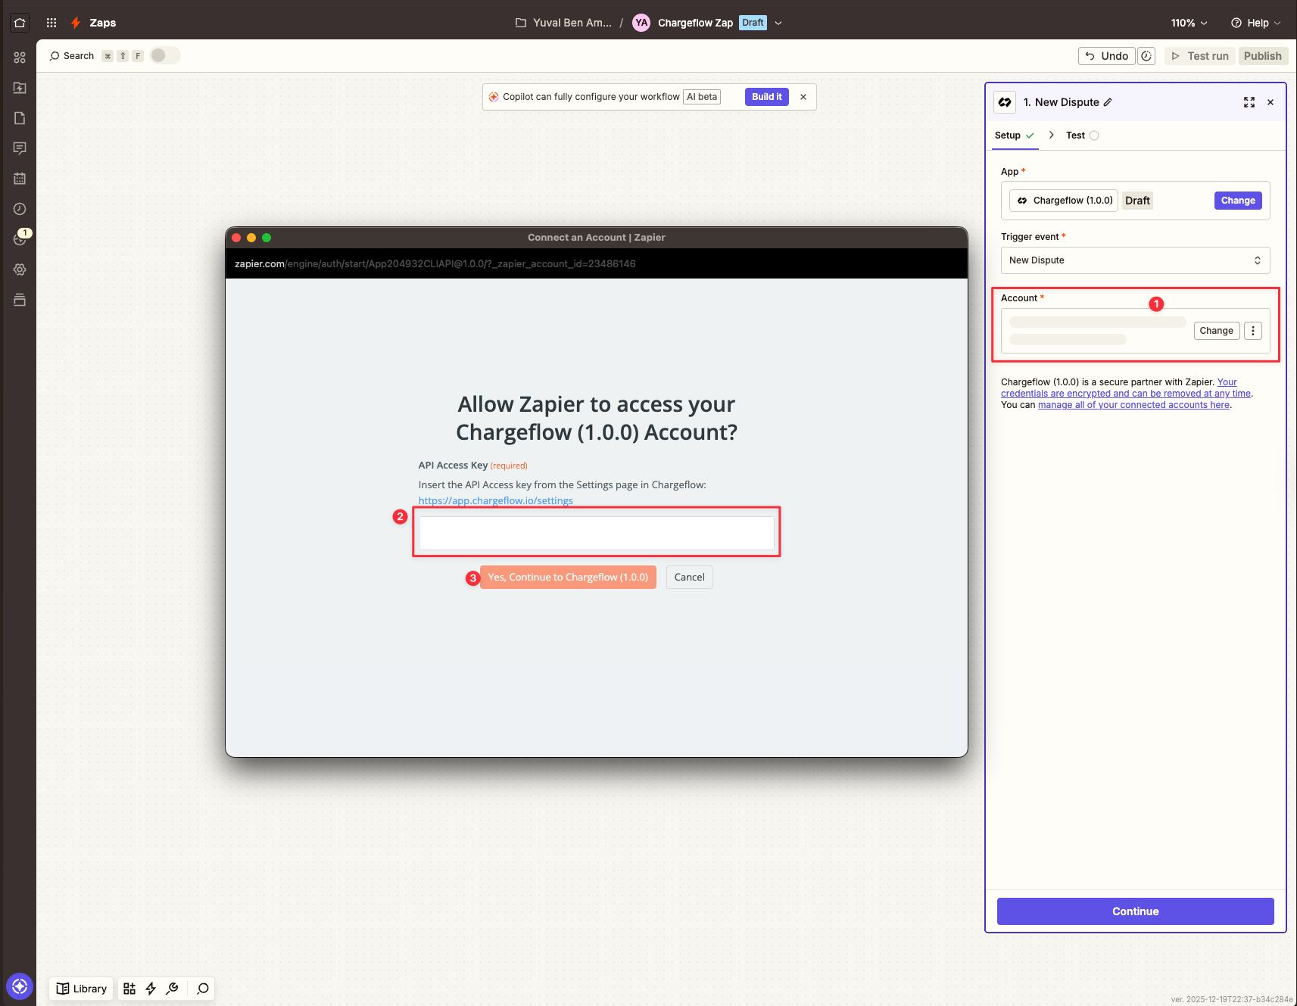Click the wrench tool icon in the bottom toolbar
Viewport: 1297px width, 1006px height.
[x=173, y=989]
